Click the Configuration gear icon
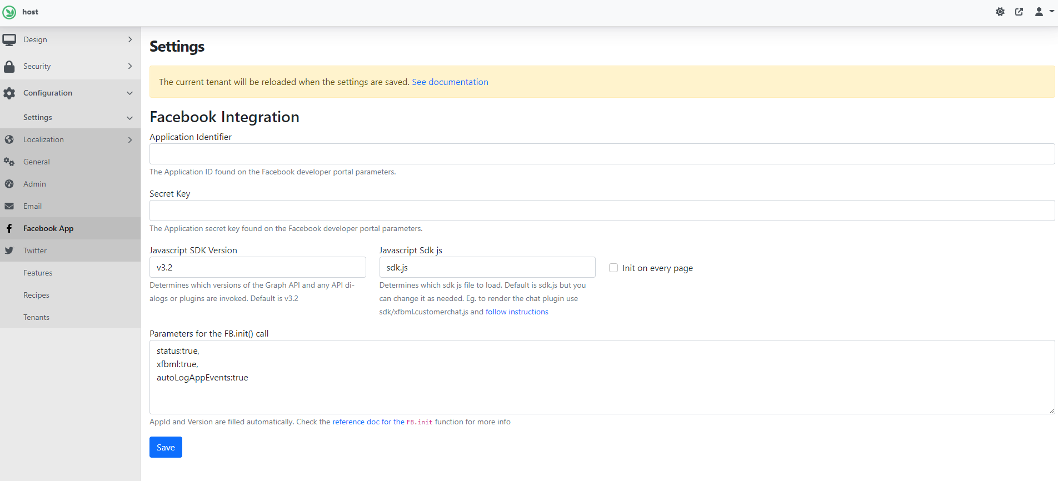The image size is (1058, 481). (9, 93)
